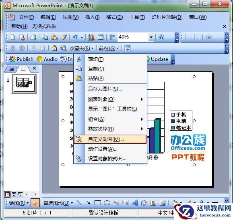Select the Rectangle drawing tool
The image size is (233, 220).
click(x=98, y=203)
